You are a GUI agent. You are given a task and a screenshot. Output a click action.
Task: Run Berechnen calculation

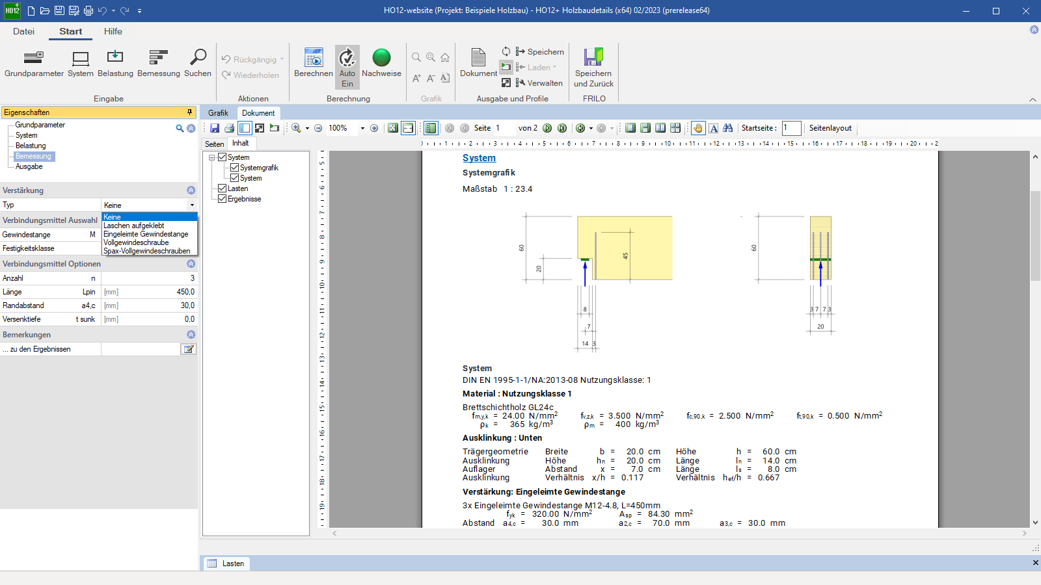[314, 64]
